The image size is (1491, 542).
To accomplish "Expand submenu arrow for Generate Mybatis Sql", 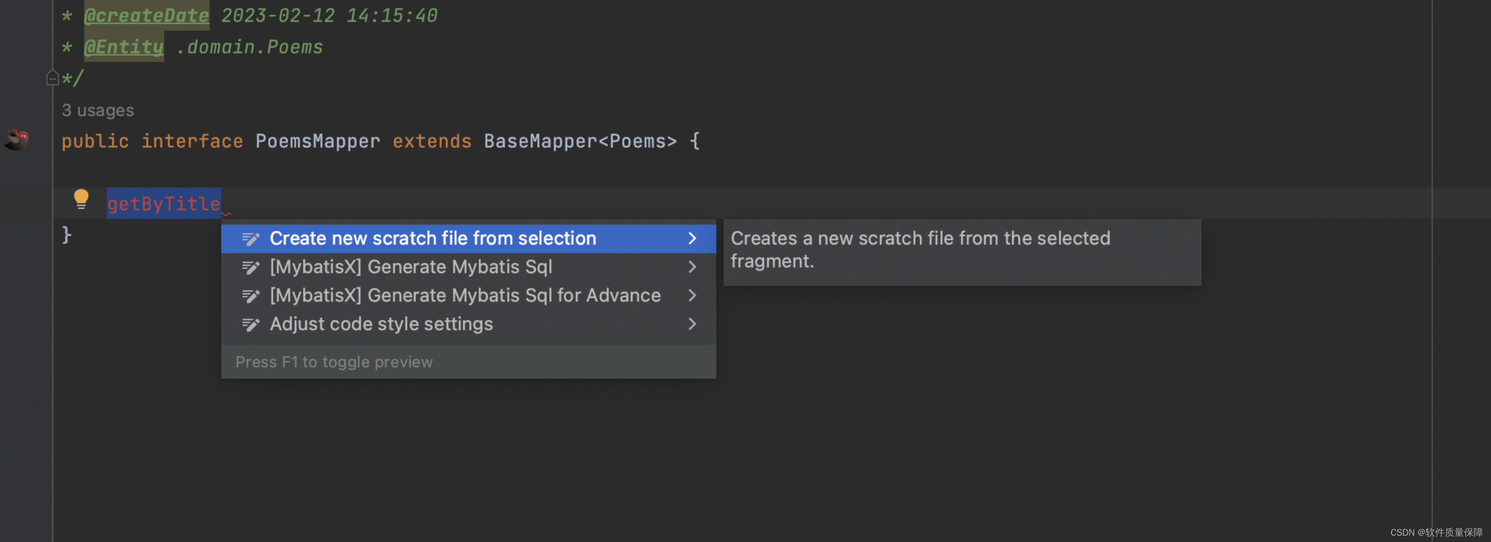I will click(x=692, y=267).
